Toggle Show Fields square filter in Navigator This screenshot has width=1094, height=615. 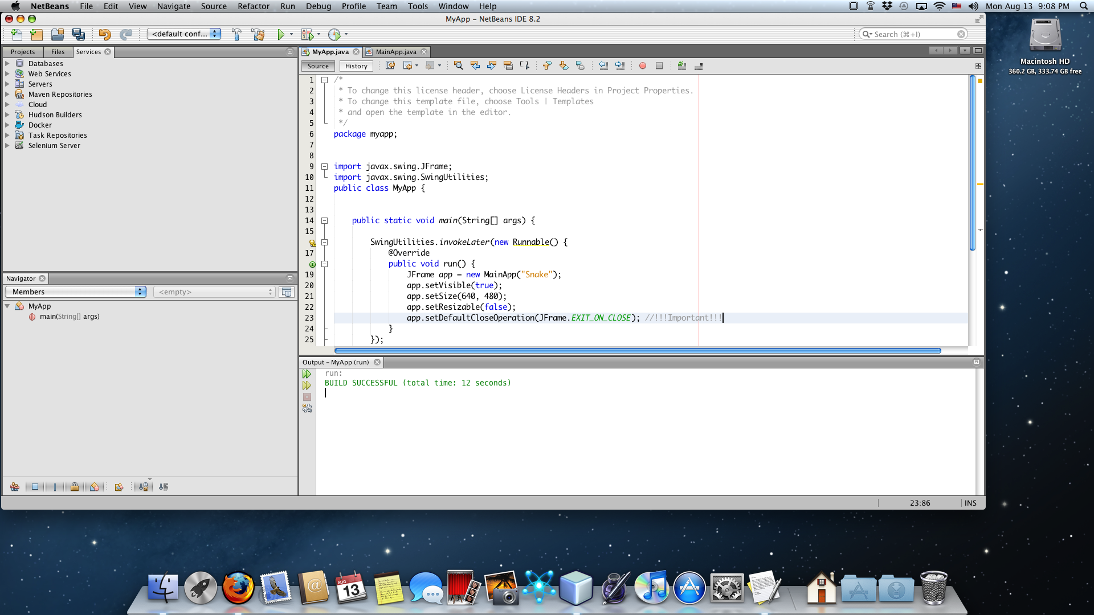[35, 487]
